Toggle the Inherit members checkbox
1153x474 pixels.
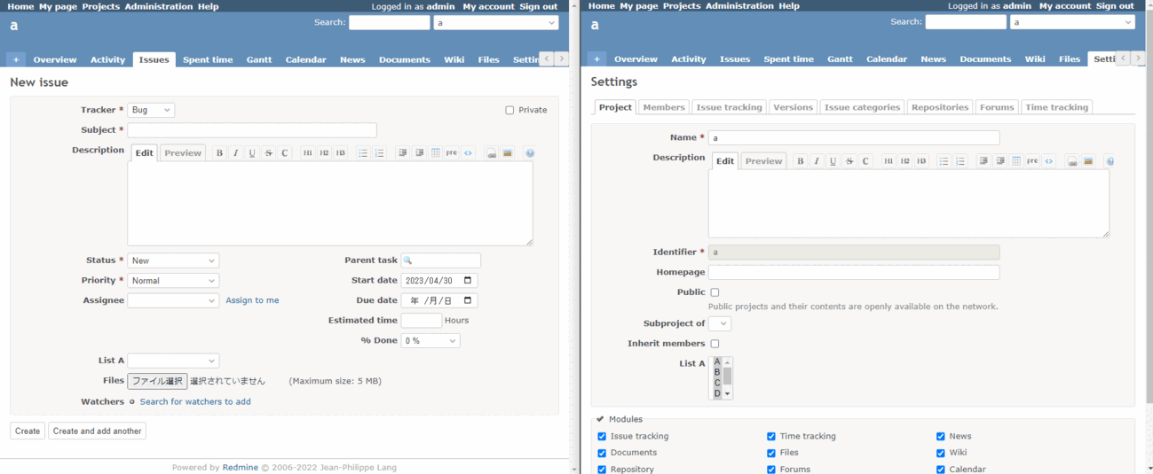(715, 344)
